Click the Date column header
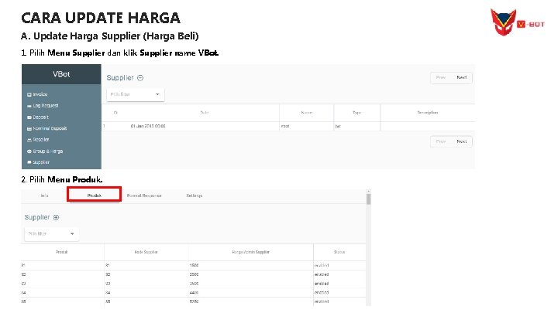This screenshot has height=313, width=558. point(205,113)
